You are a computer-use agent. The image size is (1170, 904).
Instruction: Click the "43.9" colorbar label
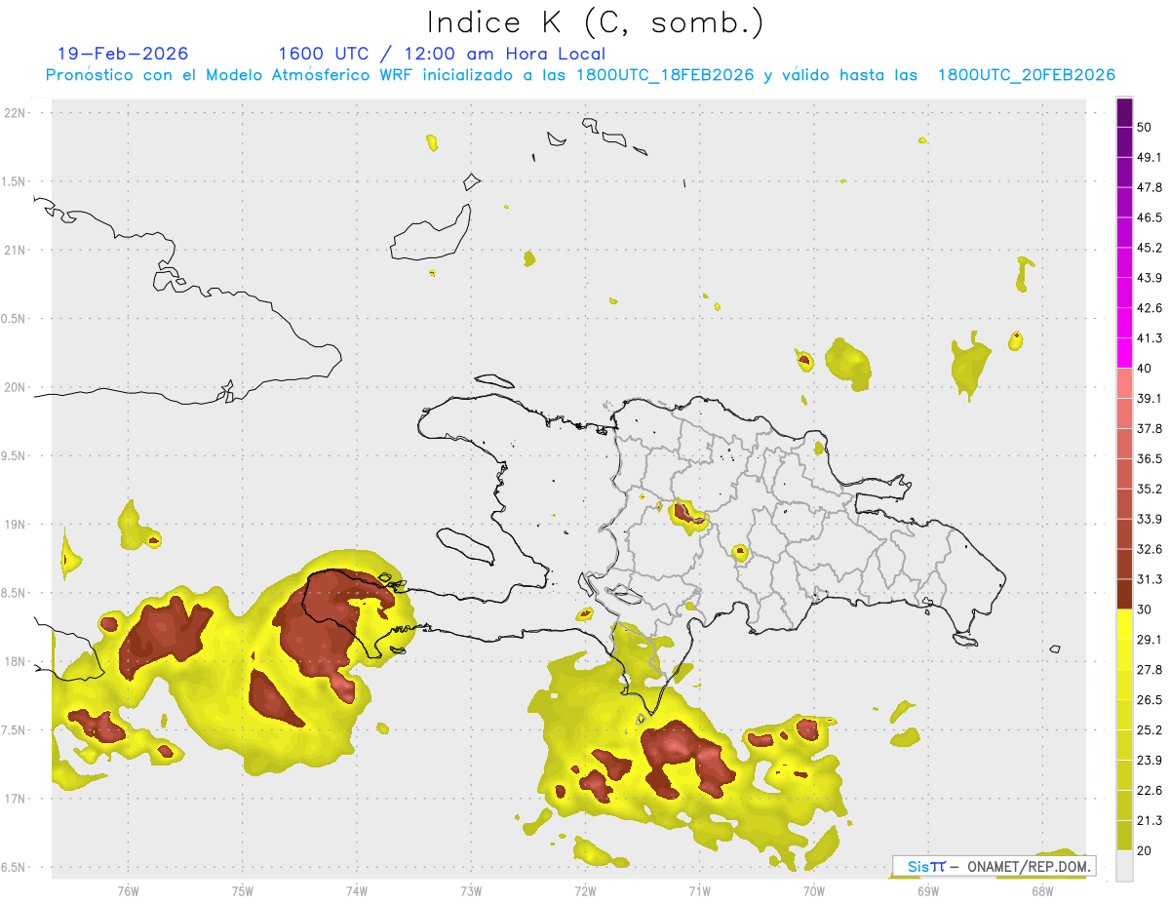(x=1150, y=278)
